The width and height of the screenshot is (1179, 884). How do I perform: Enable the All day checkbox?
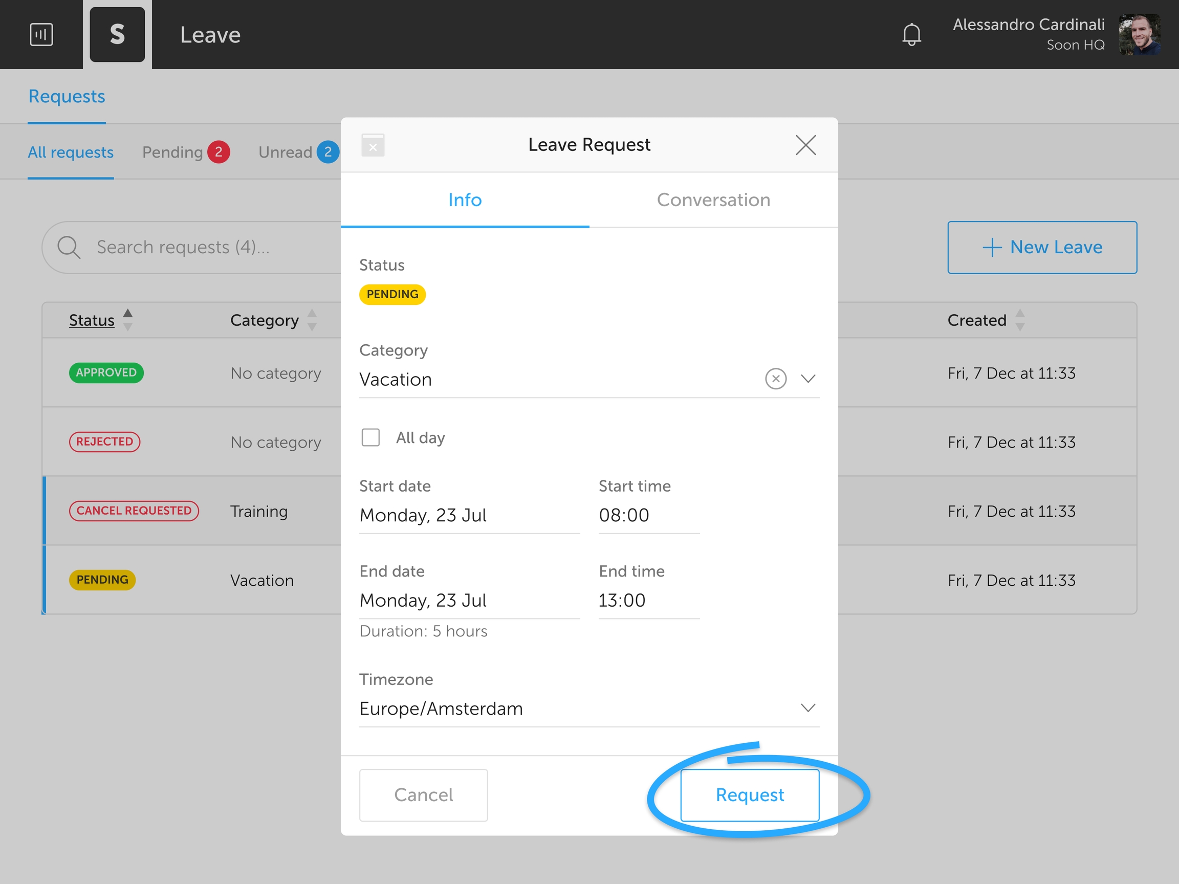click(x=370, y=437)
